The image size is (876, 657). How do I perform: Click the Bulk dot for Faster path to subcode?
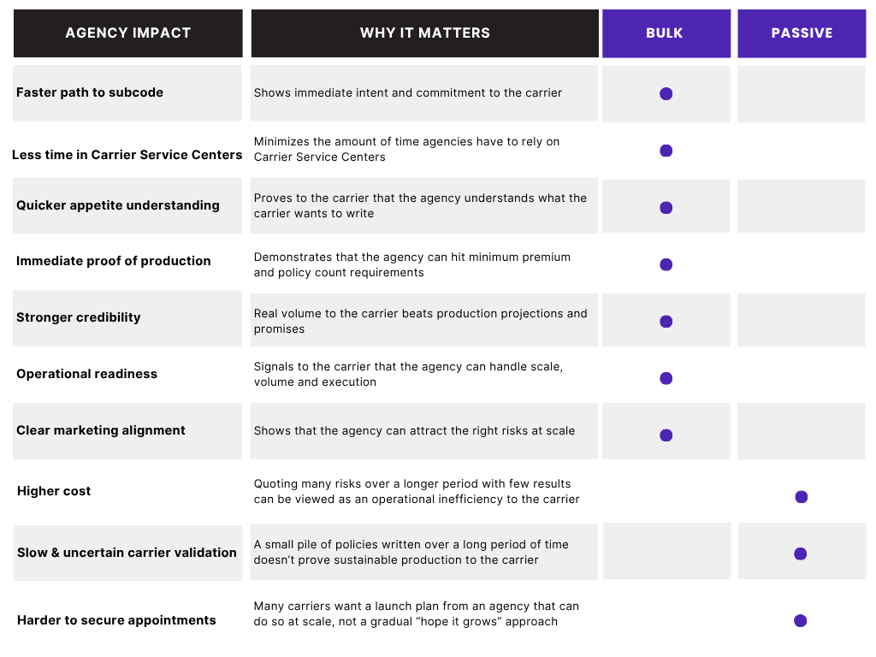click(x=666, y=93)
